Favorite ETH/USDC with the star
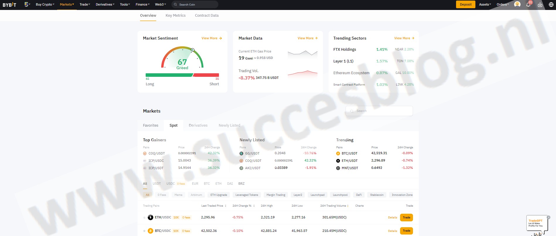The height and width of the screenshot is (236, 556). (x=144, y=218)
